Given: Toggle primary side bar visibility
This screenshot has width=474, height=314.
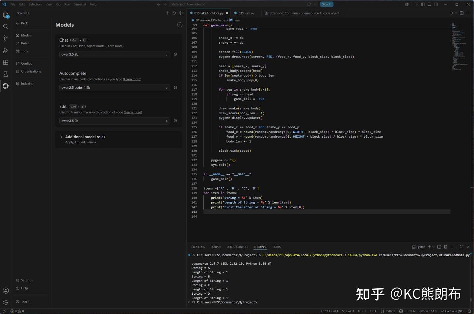Looking at the screenshot, I should pyautogui.click(x=423, y=4).
